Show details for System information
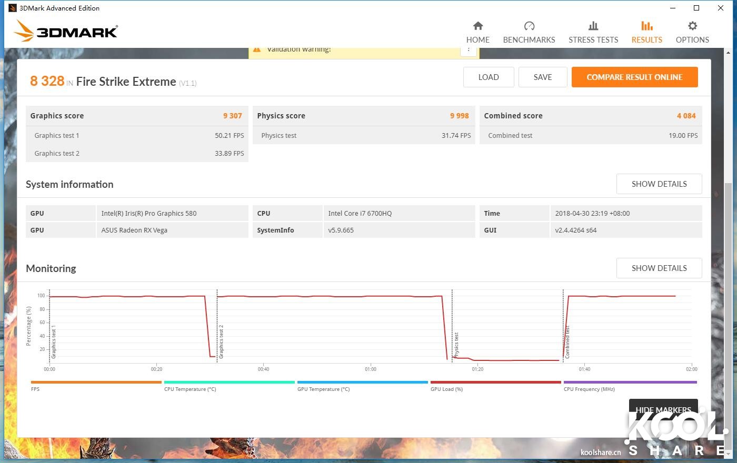 tap(659, 184)
